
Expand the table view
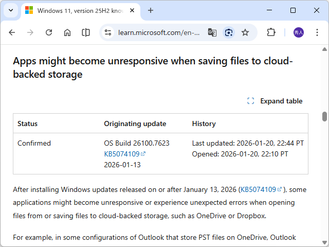(x=275, y=101)
